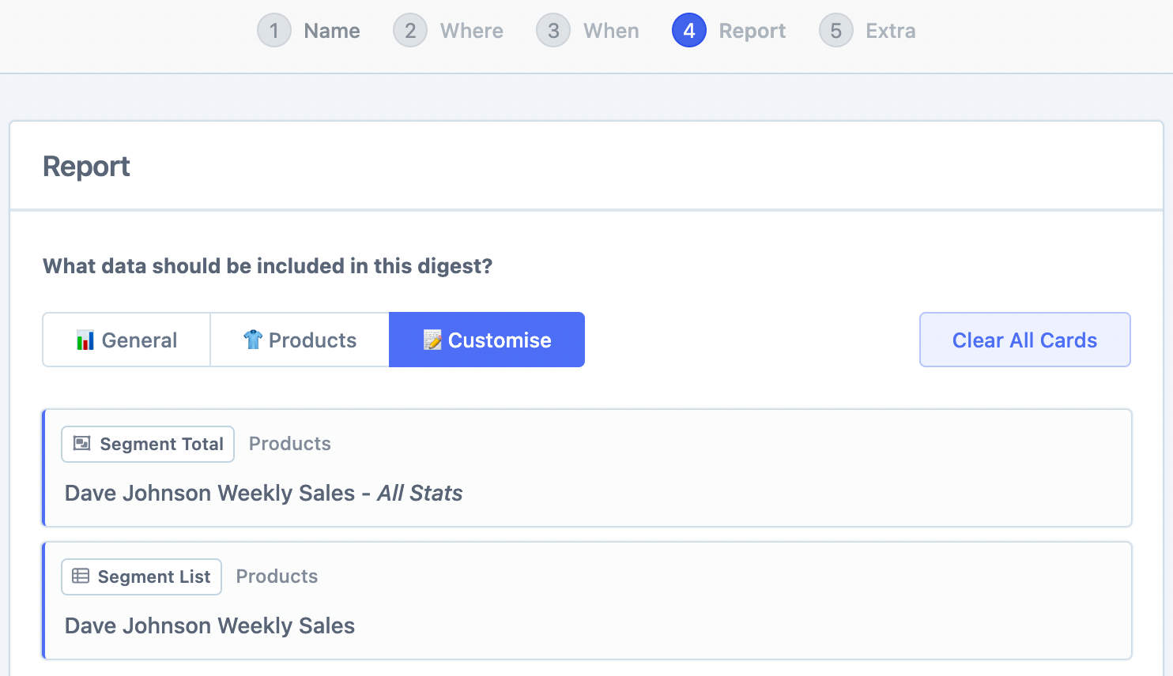Select the highlighted step 4 circle
This screenshot has width=1173, height=676.
coord(688,31)
